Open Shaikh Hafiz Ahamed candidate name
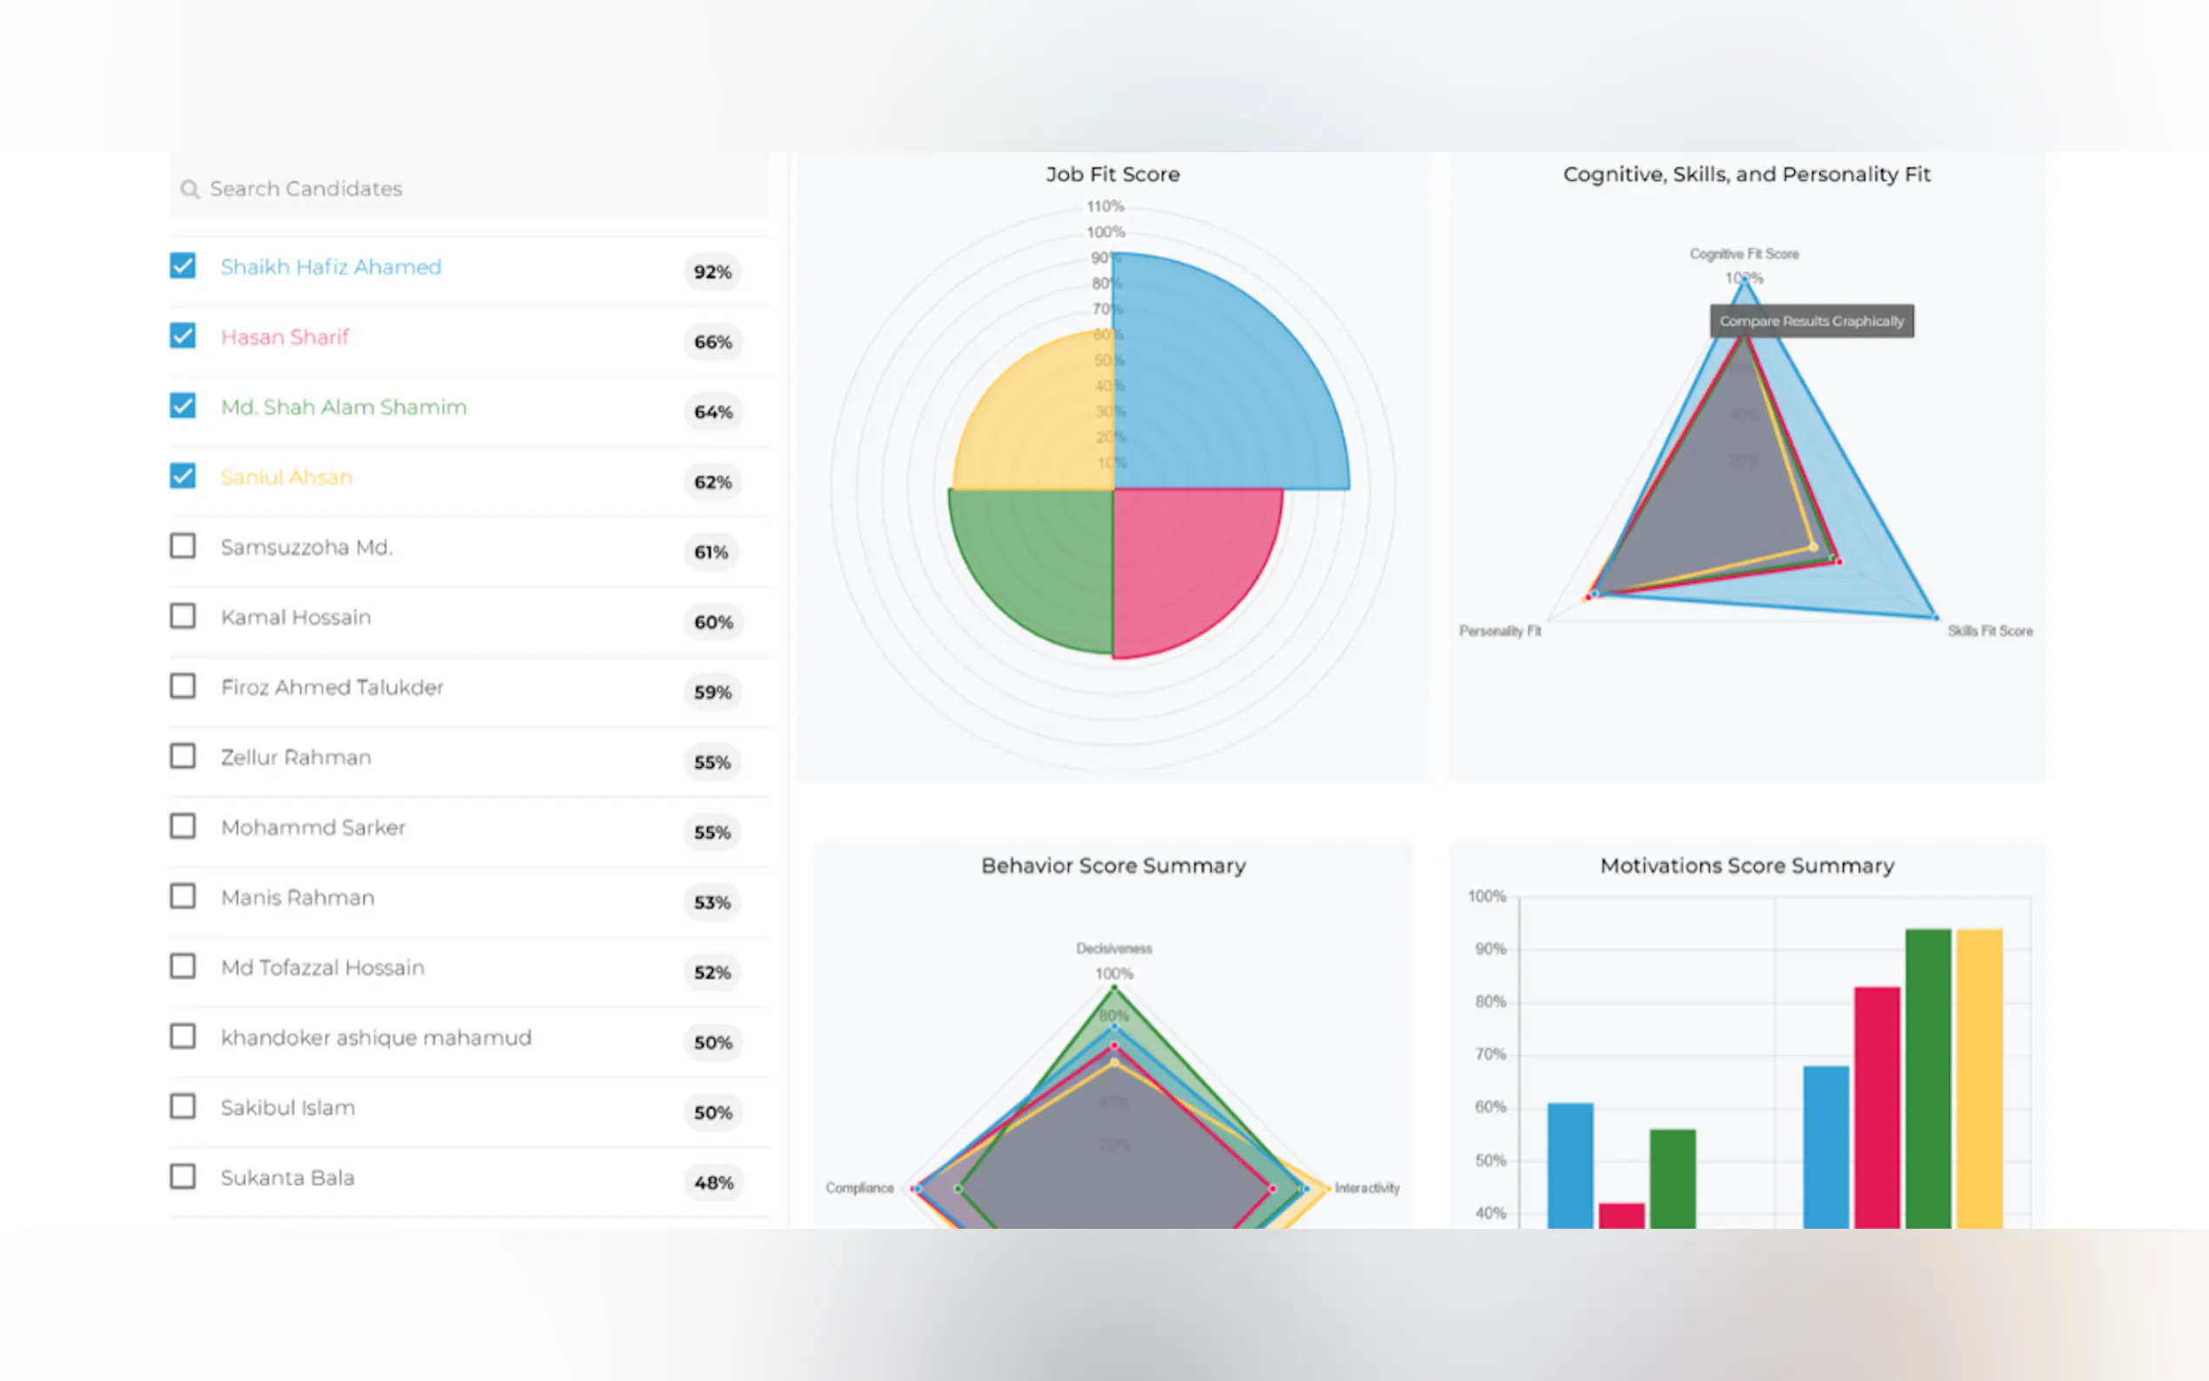 pyautogui.click(x=330, y=267)
